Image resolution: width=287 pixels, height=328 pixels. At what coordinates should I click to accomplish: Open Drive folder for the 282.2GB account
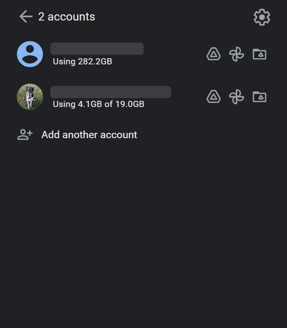(x=260, y=54)
